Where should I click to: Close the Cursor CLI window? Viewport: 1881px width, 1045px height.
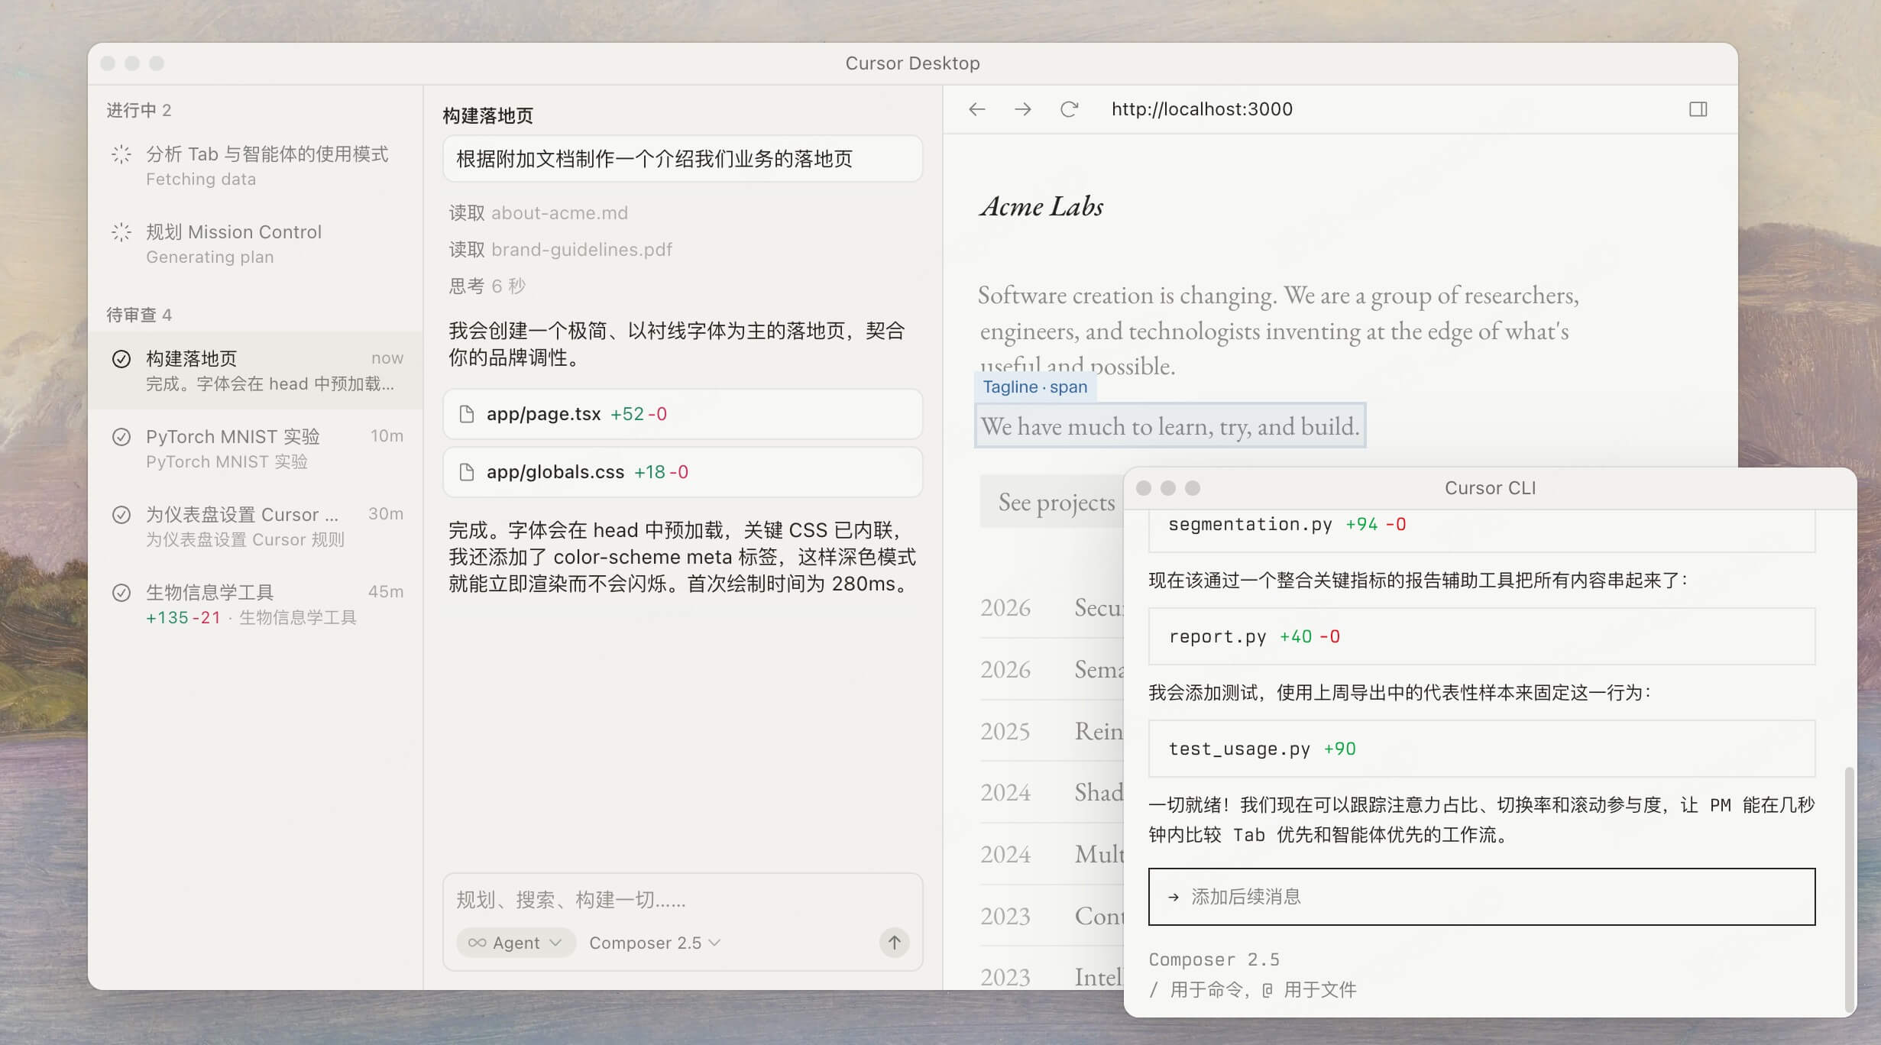1143,488
